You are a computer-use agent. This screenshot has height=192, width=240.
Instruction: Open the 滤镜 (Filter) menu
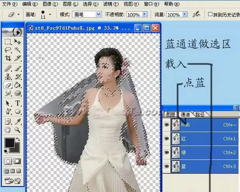pos(111,4)
